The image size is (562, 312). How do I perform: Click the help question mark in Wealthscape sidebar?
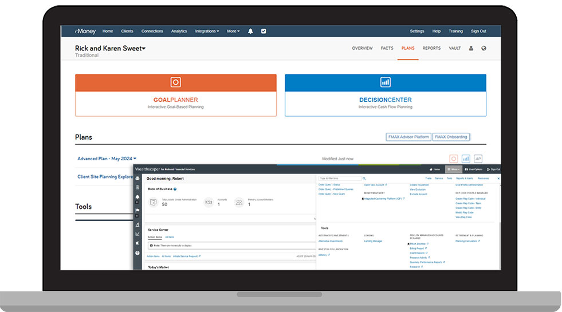[x=137, y=252]
